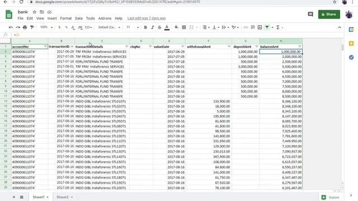Open the Google Sheets home icon
The width and height of the screenshot is (358, 201).
pyautogui.click(x=9, y=15)
